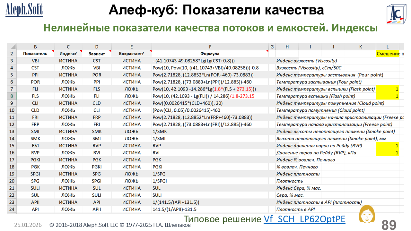Select column B header

[35, 47]
